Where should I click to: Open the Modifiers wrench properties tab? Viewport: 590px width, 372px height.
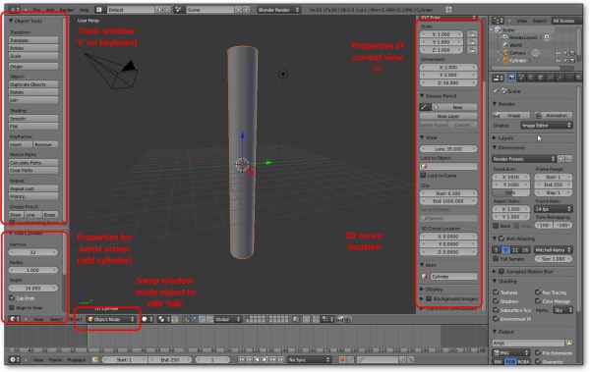coord(560,78)
